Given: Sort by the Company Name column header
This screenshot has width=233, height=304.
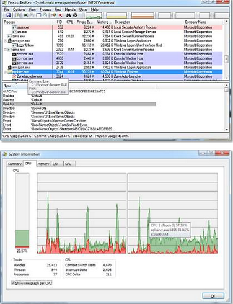Looking at the screenshot, I should (x=203, y=22).
